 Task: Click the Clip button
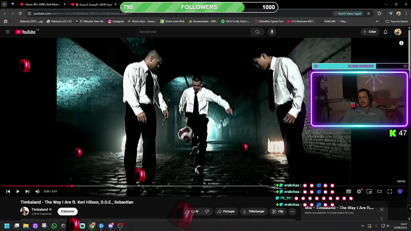(278, 211)
